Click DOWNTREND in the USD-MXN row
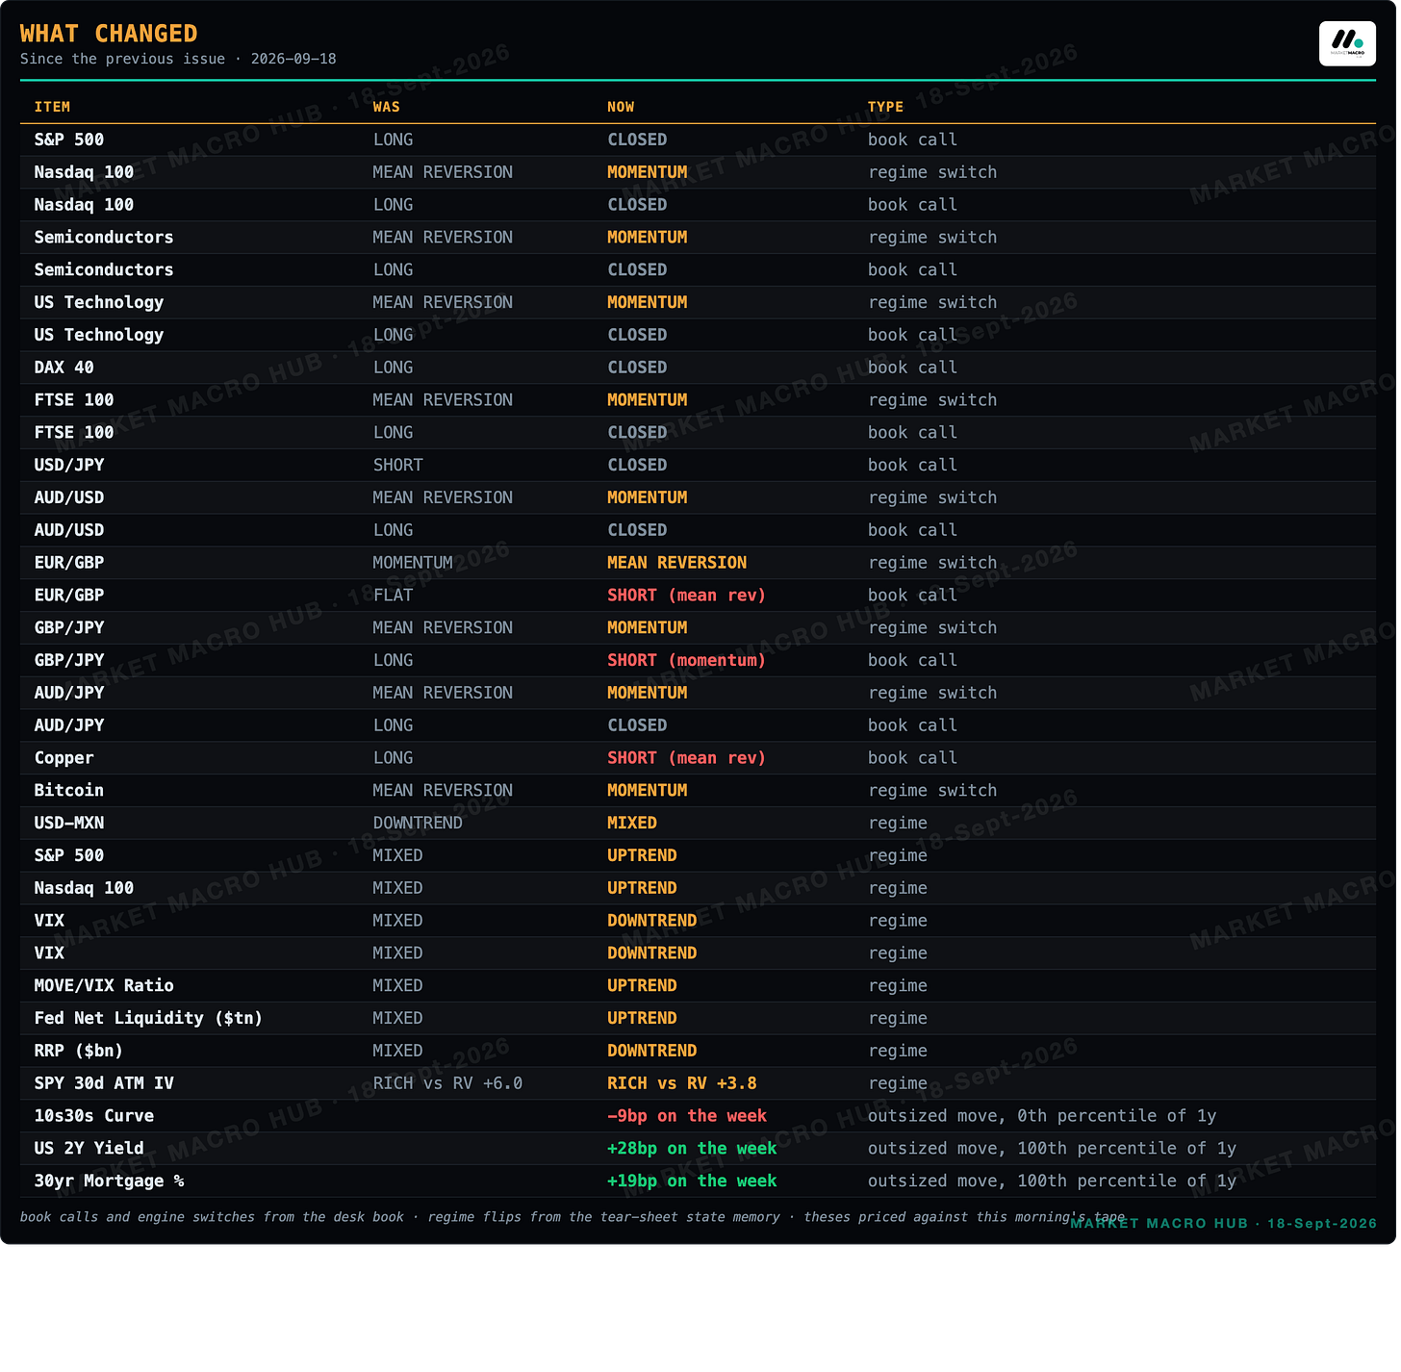Screen dimensions: 1401x1372 pyautogui.click(x=418, y=823)
